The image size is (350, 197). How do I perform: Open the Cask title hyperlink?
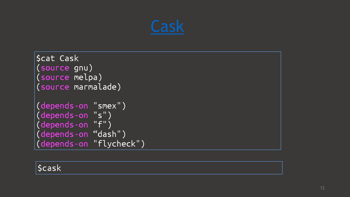(x=167, y=27)
